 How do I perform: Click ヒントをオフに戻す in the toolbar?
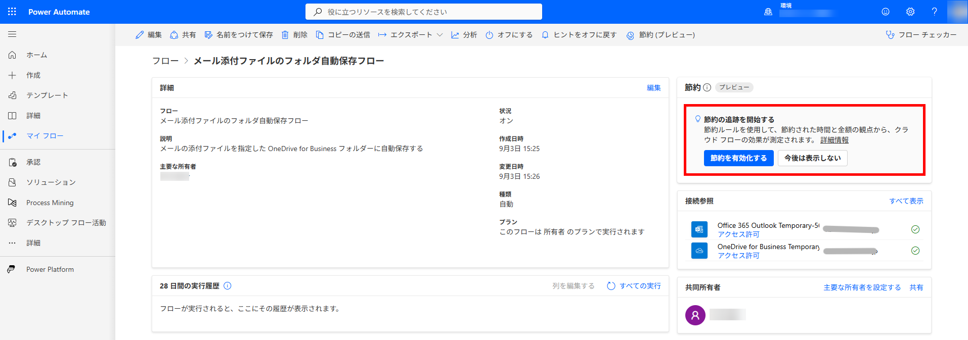(579, 35)
